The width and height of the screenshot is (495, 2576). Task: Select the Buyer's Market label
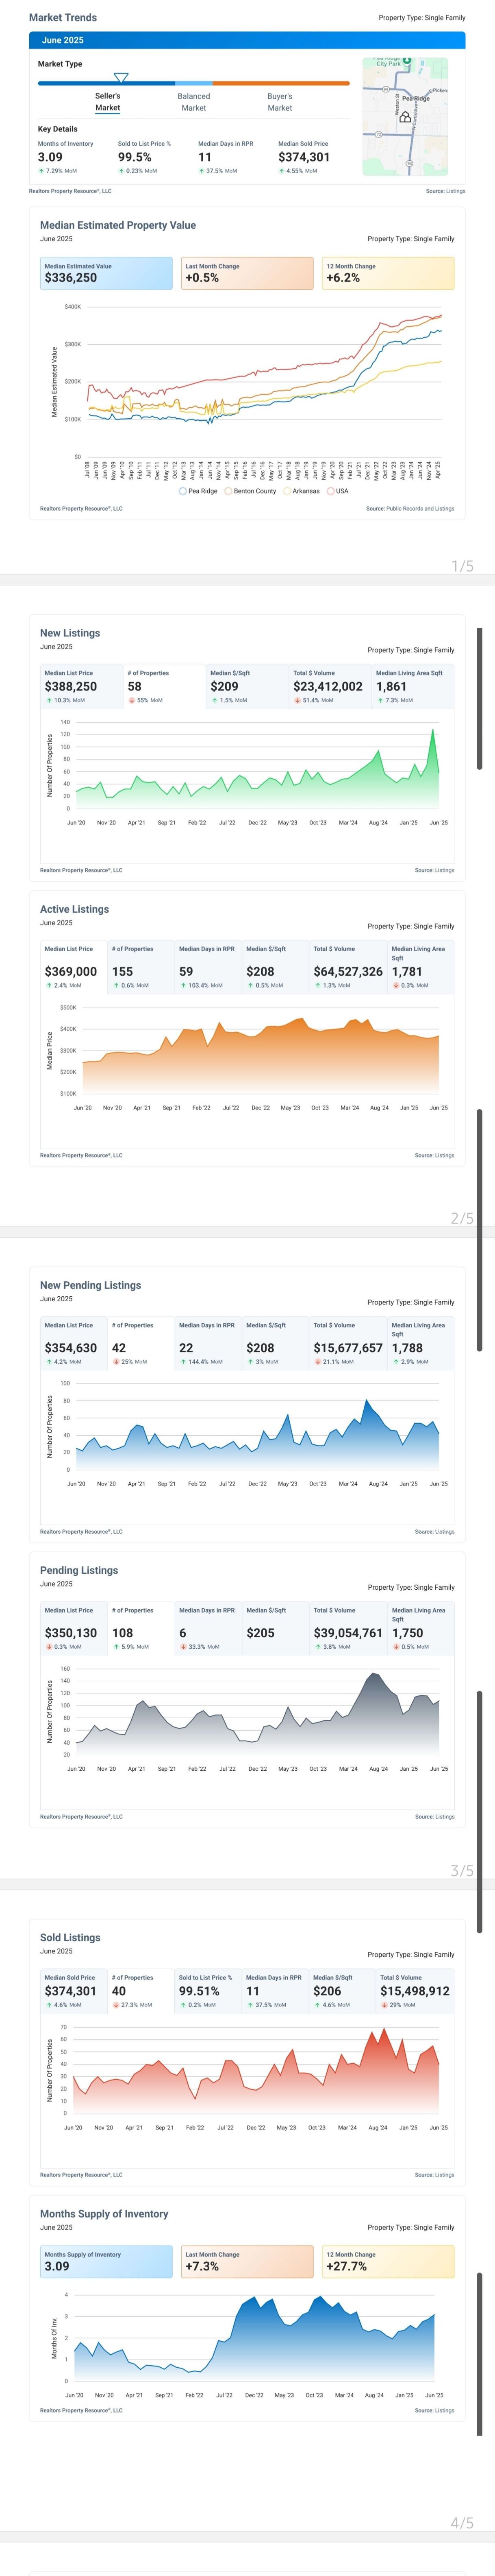[x=280, y=102]
